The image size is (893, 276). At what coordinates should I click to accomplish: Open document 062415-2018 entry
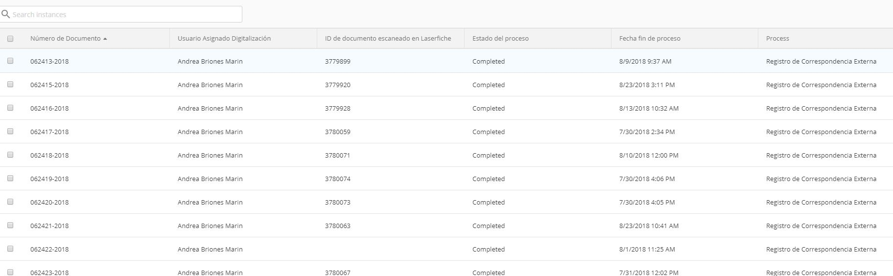coord(49,85)
